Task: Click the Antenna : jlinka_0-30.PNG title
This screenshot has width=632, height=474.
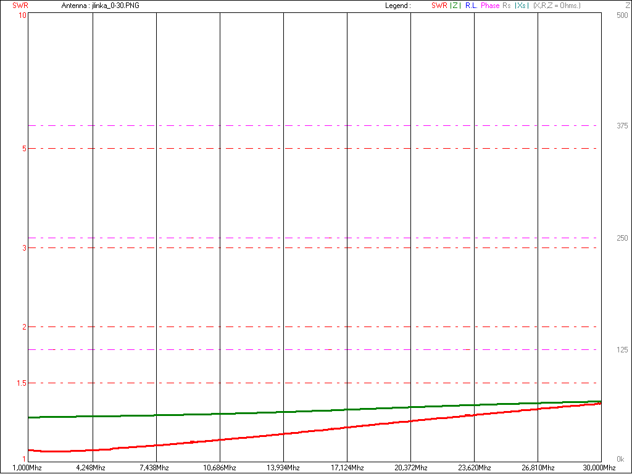Action: pos(101,6)
